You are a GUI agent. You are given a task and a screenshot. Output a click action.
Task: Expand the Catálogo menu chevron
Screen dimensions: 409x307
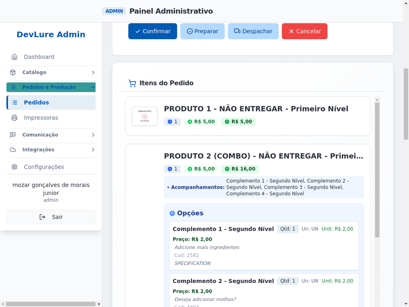click(93, 72)
